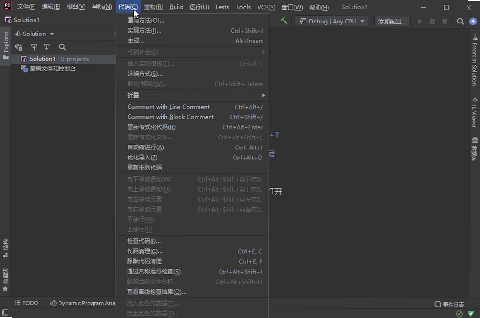Open the 编辑(E) menu
The width and height of the screenshot is (480, 318).
click(51, 7)
